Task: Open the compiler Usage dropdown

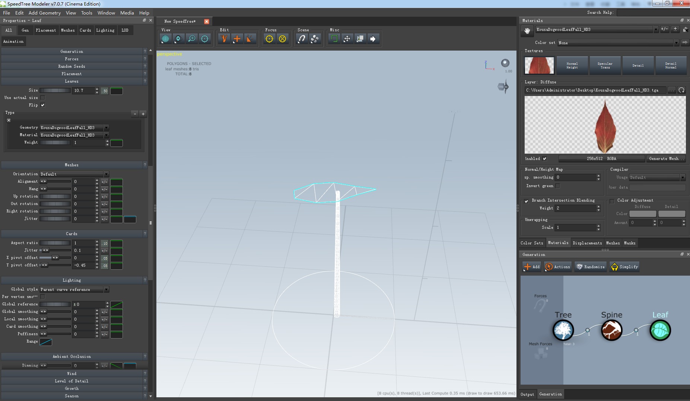Action: click(x=657, y=177)
